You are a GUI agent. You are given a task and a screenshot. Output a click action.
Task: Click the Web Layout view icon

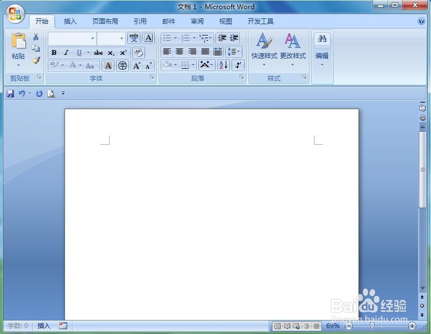pos(297,326)
